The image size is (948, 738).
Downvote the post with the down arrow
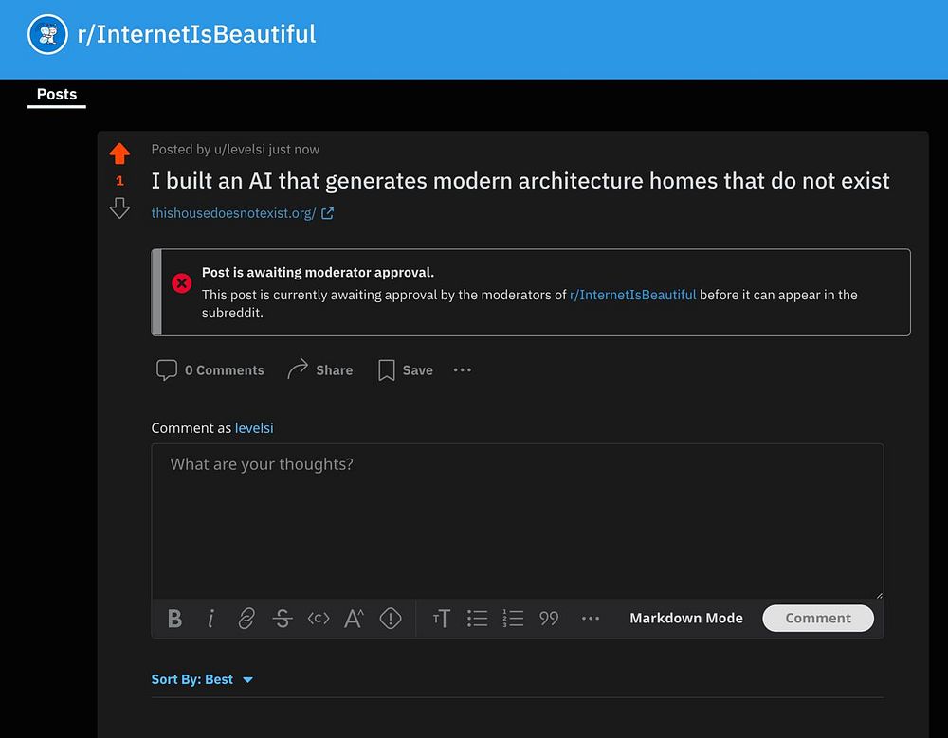pyautogui.click(x=119, y=207)
